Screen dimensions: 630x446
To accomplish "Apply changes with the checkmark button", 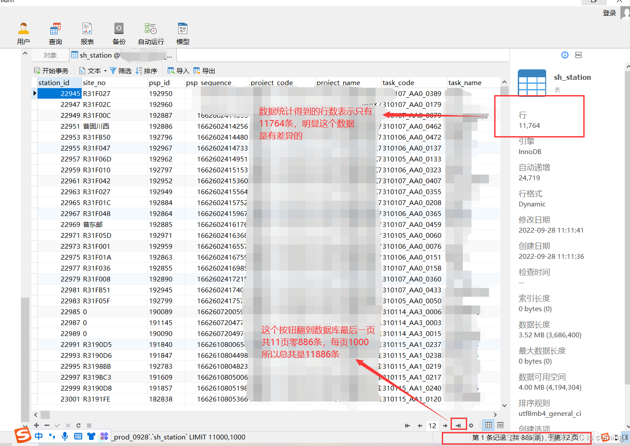I will [x=57, y=425].
